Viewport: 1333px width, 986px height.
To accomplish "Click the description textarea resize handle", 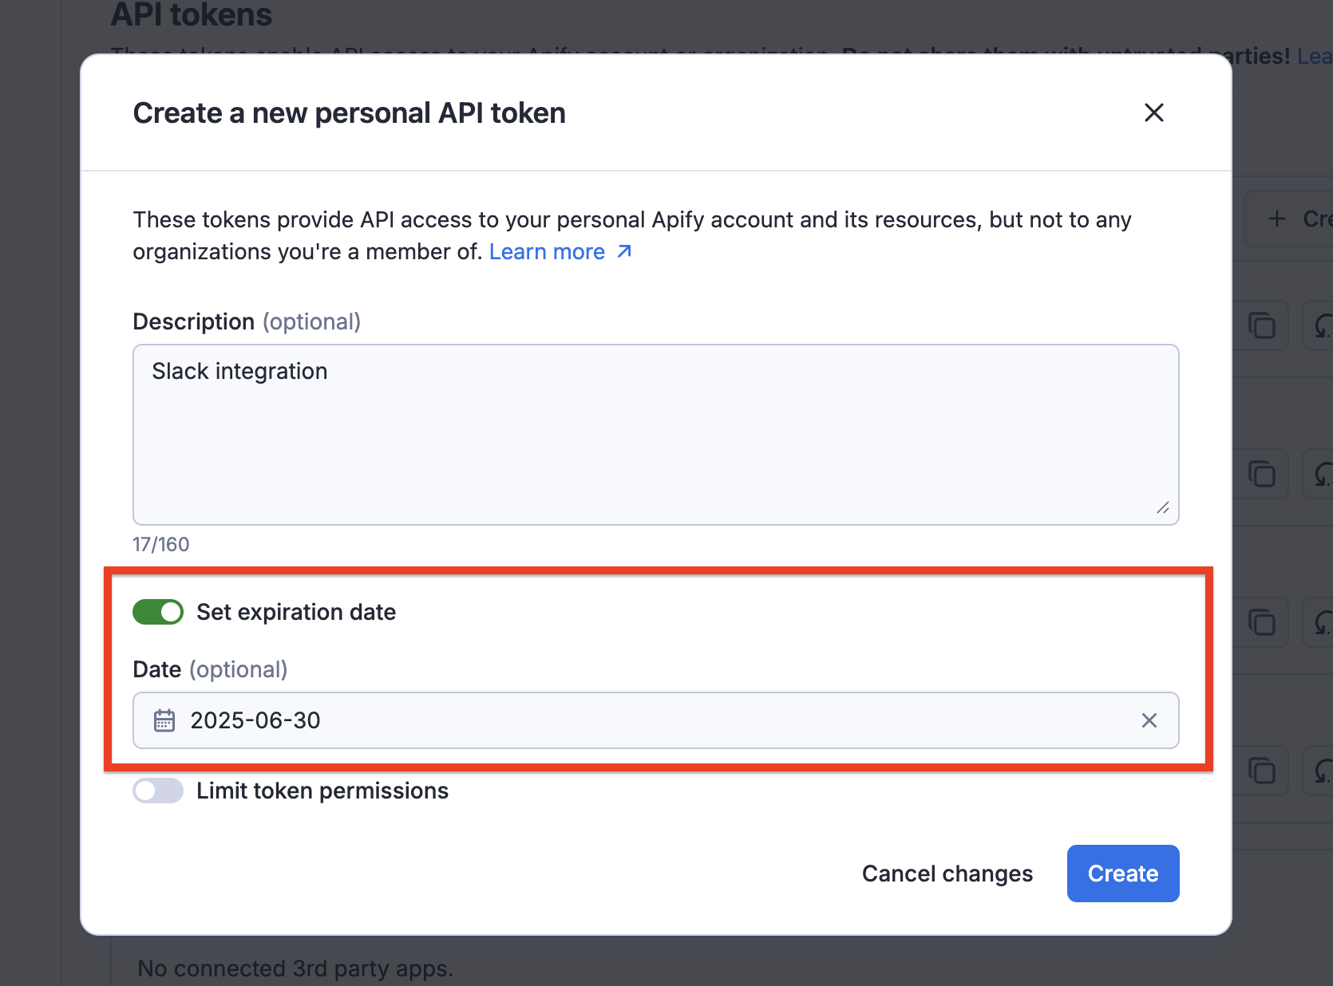I will pyautogui.click(x=1164, y=508).
